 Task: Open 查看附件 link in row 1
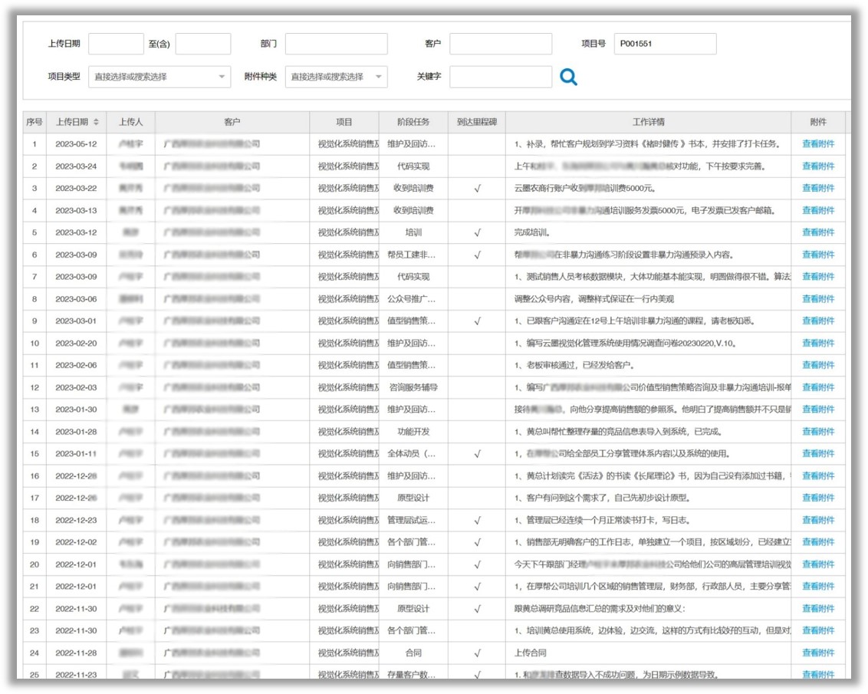818,144
